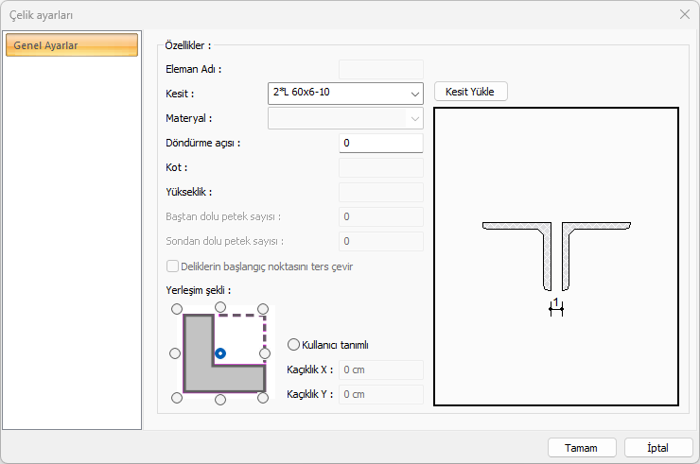Select the middle-right placement point radio

coord(266,353)
